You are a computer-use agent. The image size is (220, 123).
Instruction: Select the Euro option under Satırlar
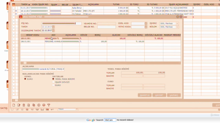53,85
